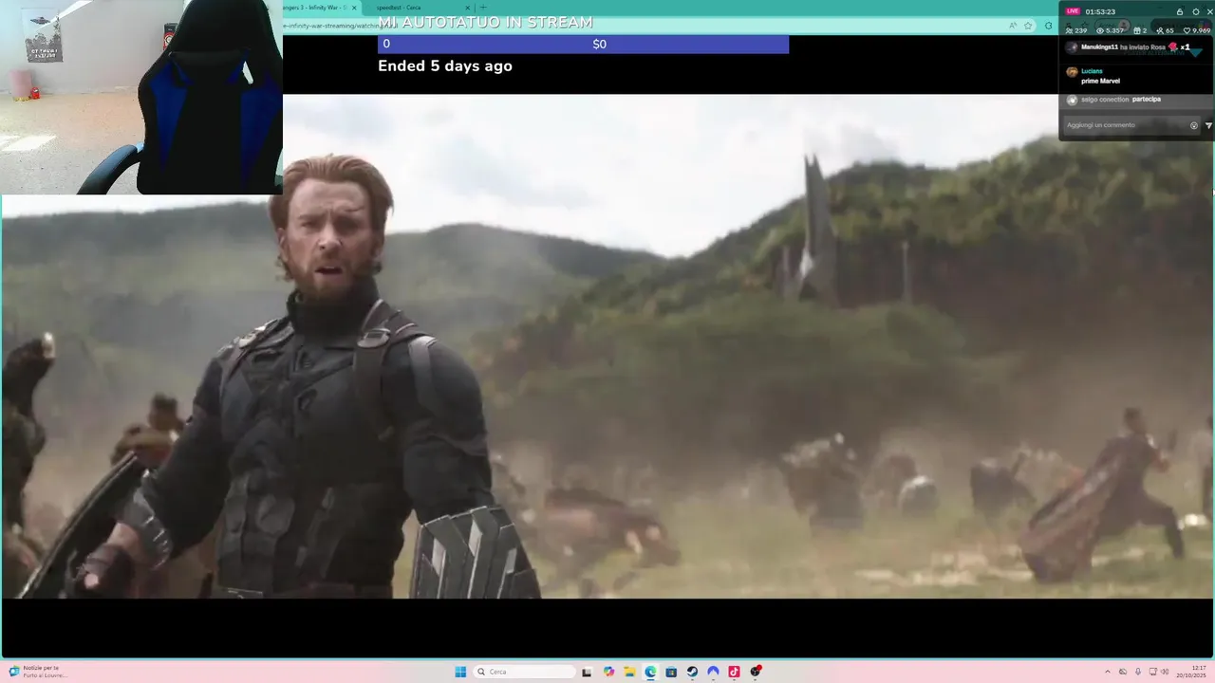The width and height of the screenshot is (1215, 683).
Task: Open the Windows Start menu
Action: pos(460,672)
